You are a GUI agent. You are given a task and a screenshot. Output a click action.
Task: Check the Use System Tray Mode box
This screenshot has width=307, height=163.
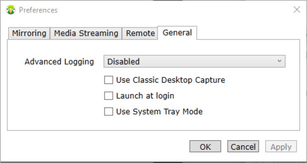click(108, 111)
